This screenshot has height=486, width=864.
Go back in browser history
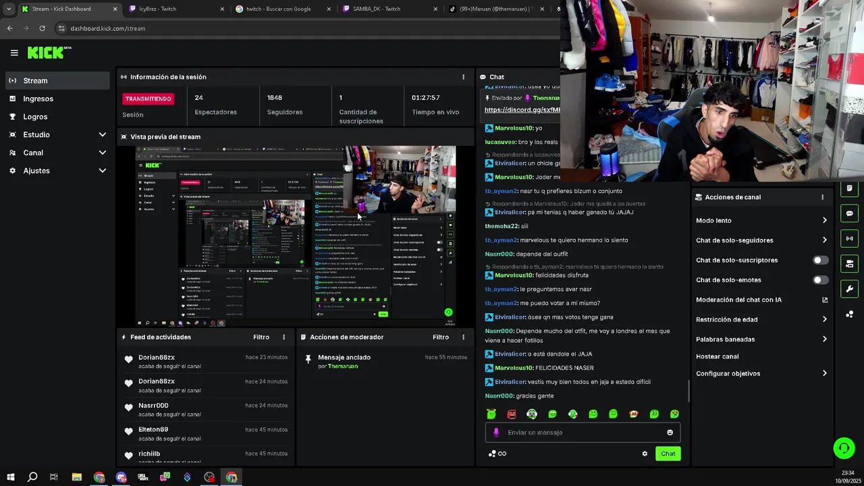(9, 28)
